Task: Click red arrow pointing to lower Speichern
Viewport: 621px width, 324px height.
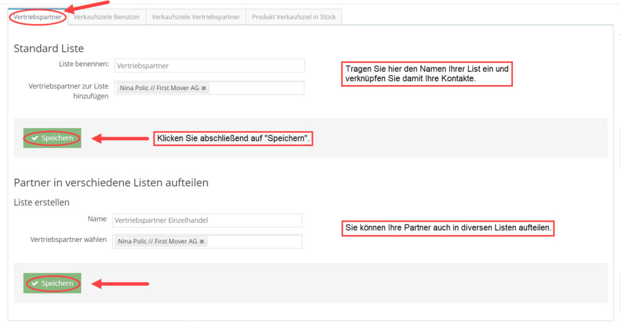Action: [x=120, y=283]
